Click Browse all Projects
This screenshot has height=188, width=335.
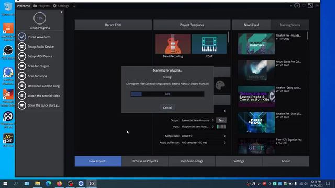tap(145, 161)
